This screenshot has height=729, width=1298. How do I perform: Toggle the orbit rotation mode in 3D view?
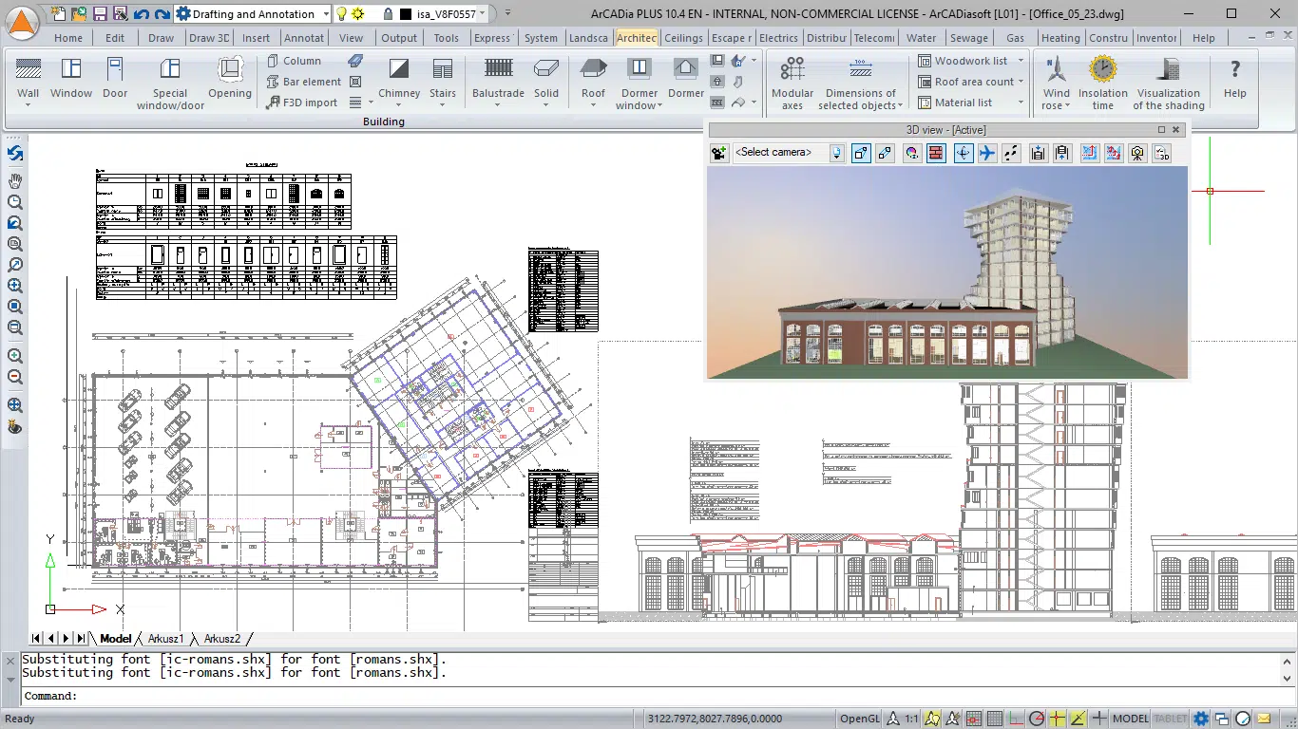(x=962, y=153)
